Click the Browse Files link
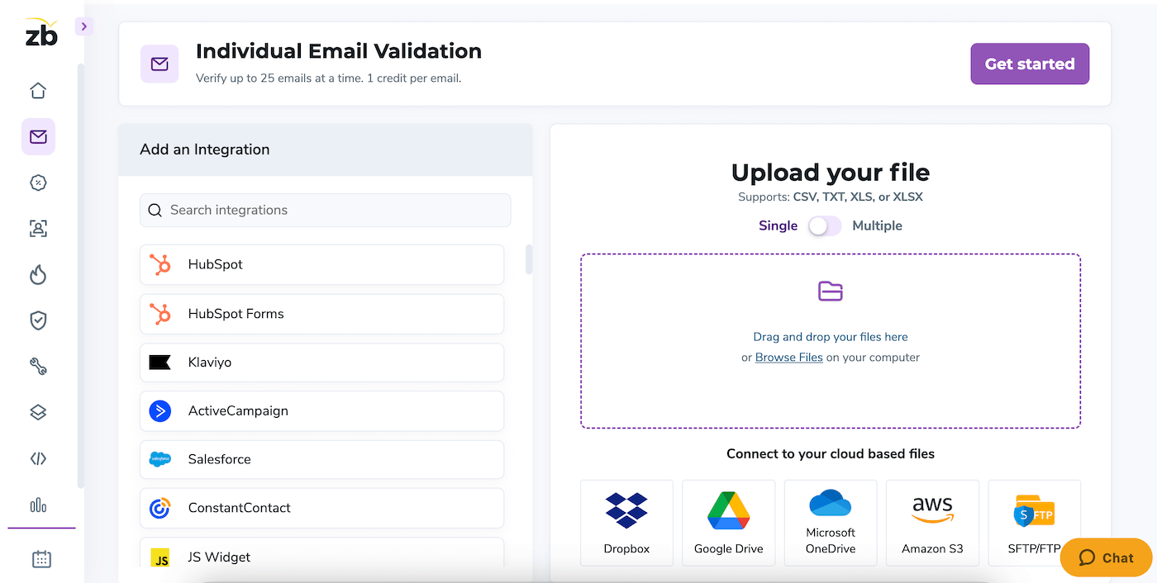Screen dimensions: 1157x583 point(788,358)
